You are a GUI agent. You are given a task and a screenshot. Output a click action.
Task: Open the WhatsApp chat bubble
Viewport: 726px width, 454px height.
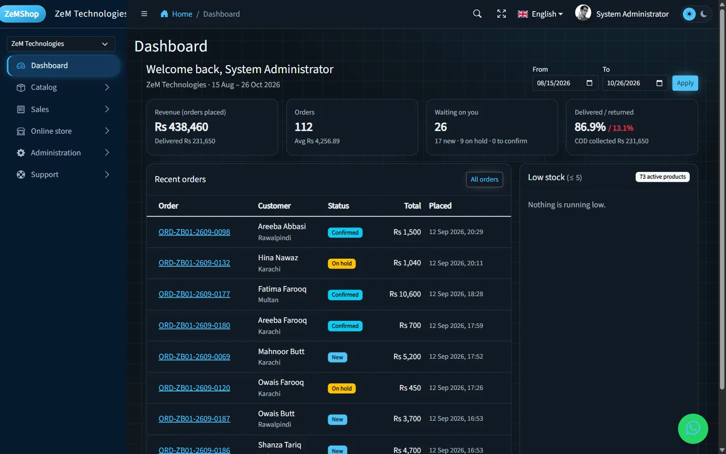[x=693, y=429]
